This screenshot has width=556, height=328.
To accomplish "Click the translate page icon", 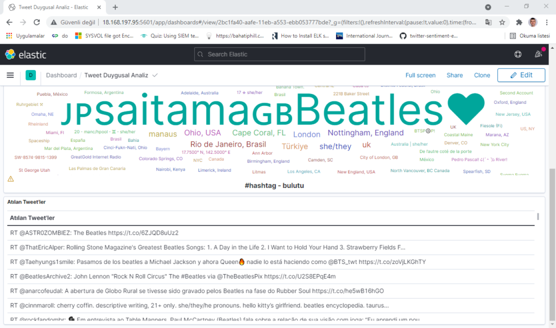I will coord(489,22).
